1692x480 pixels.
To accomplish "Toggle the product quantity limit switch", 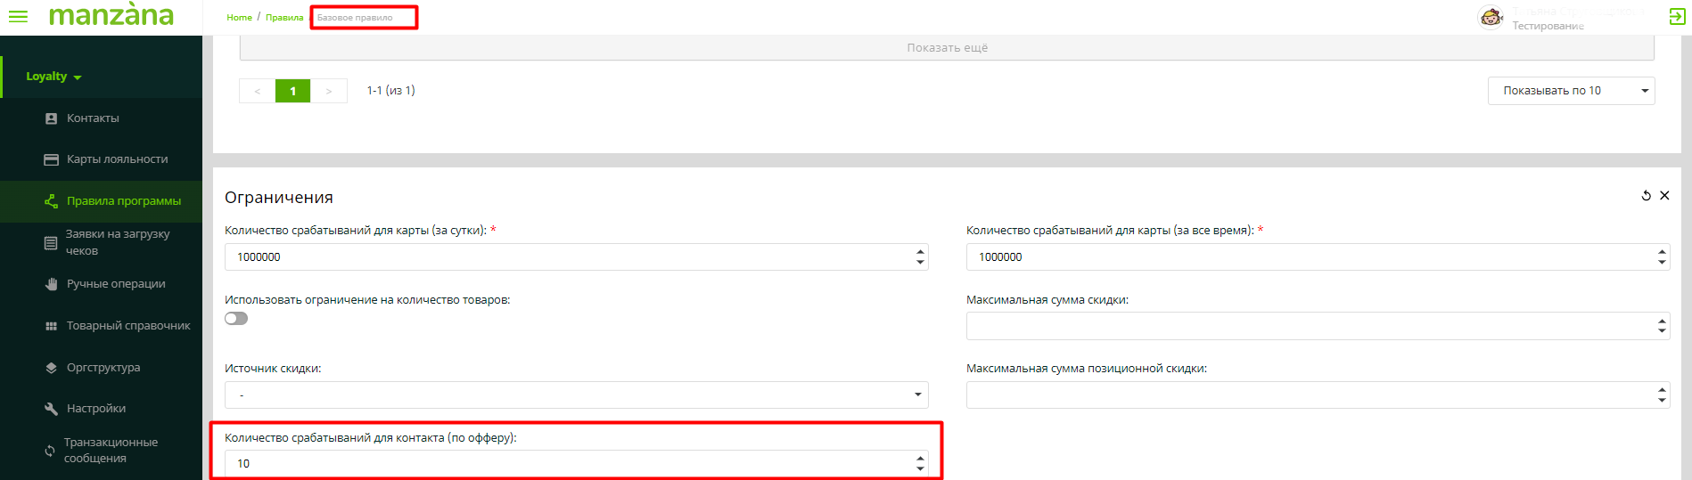I will tap(236, 319).
